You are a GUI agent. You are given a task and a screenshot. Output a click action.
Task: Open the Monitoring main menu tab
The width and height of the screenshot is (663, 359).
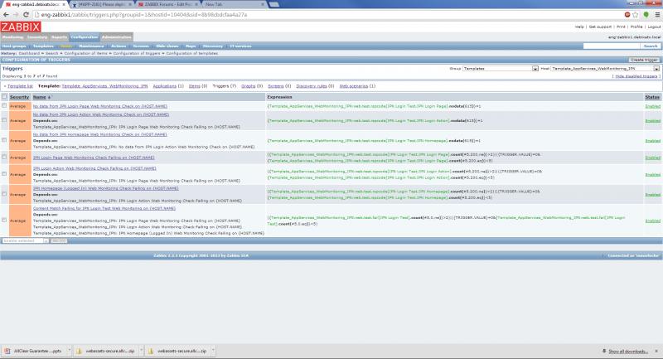[x=12, y=37]
